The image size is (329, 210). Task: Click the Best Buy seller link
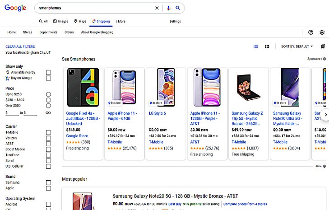(175, 204)
